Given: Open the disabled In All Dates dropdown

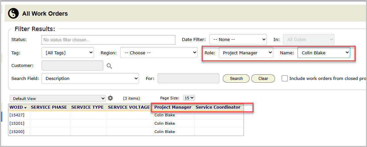Looking at the screenshot, I should pos(309,39).
